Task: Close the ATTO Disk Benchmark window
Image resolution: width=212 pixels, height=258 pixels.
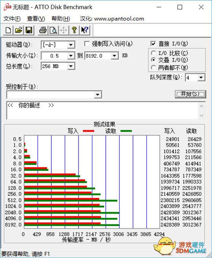Action: click(201, 7)
